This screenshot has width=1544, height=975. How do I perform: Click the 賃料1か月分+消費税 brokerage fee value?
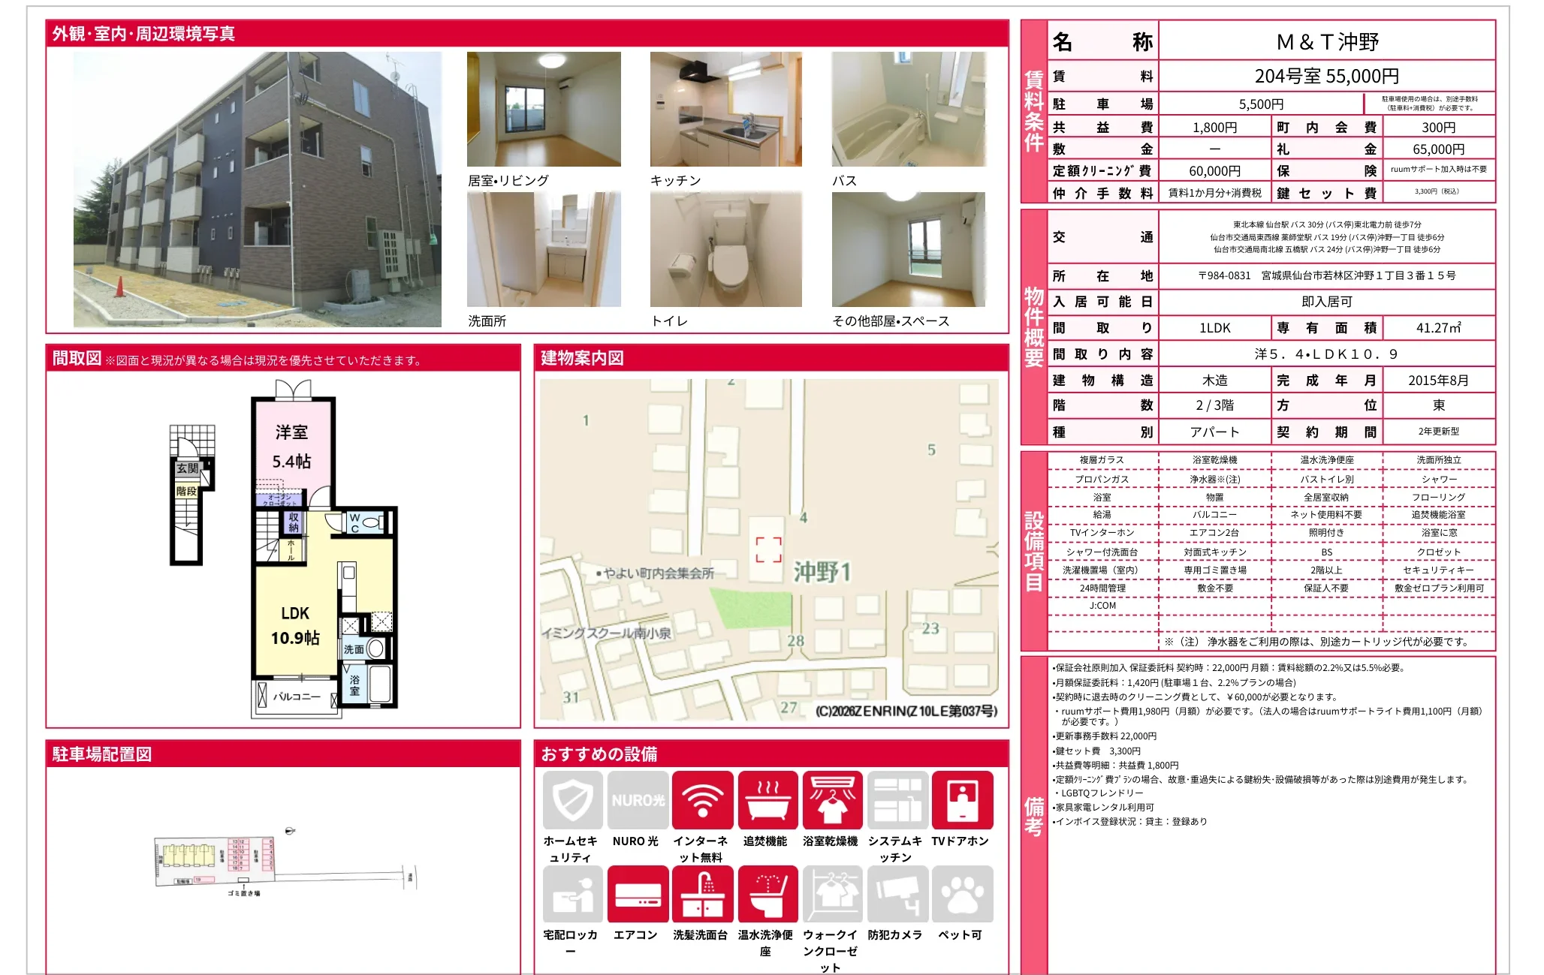click(x=1214, y=193)
